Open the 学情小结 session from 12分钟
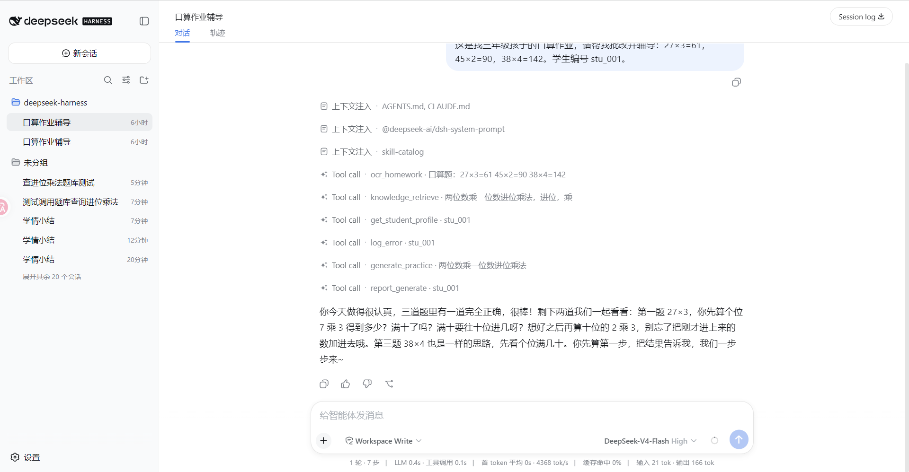The width and height of the screenshot is (909, 472). coord(80,240)
